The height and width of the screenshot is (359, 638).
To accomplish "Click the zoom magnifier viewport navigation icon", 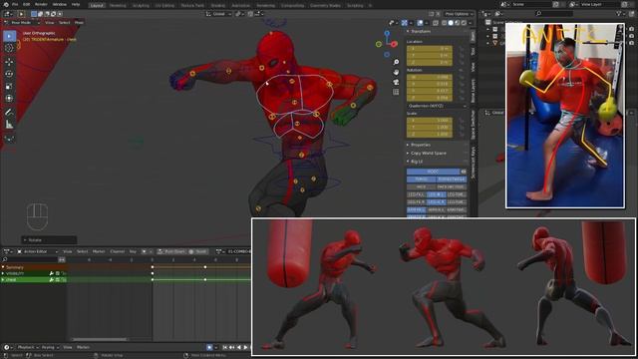I will click(x=396, y=62).
